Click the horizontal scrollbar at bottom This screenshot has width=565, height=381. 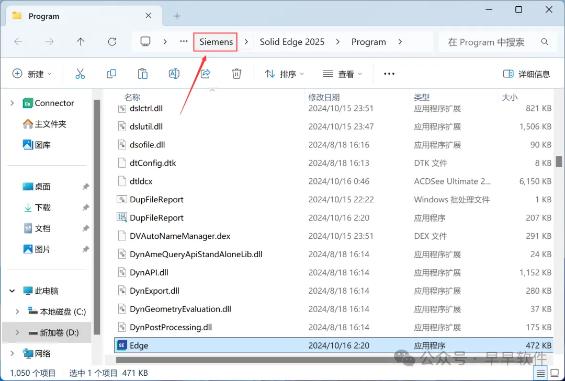(324, 360)
